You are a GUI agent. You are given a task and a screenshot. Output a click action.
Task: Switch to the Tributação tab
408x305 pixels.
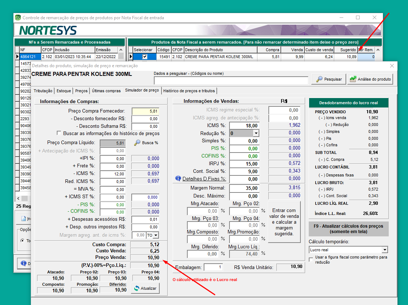[x=43, y=91]
